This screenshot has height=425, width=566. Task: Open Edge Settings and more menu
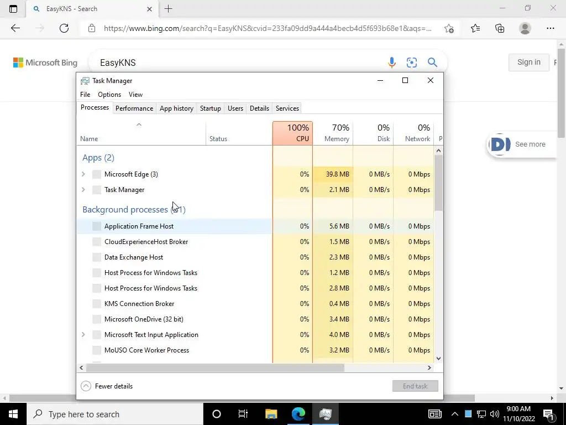tap(550, 28)
